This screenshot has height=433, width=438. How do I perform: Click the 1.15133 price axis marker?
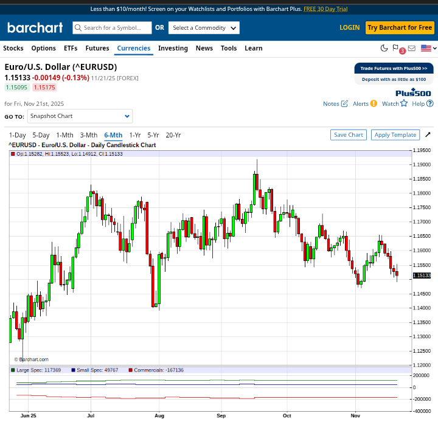(422, 275)
